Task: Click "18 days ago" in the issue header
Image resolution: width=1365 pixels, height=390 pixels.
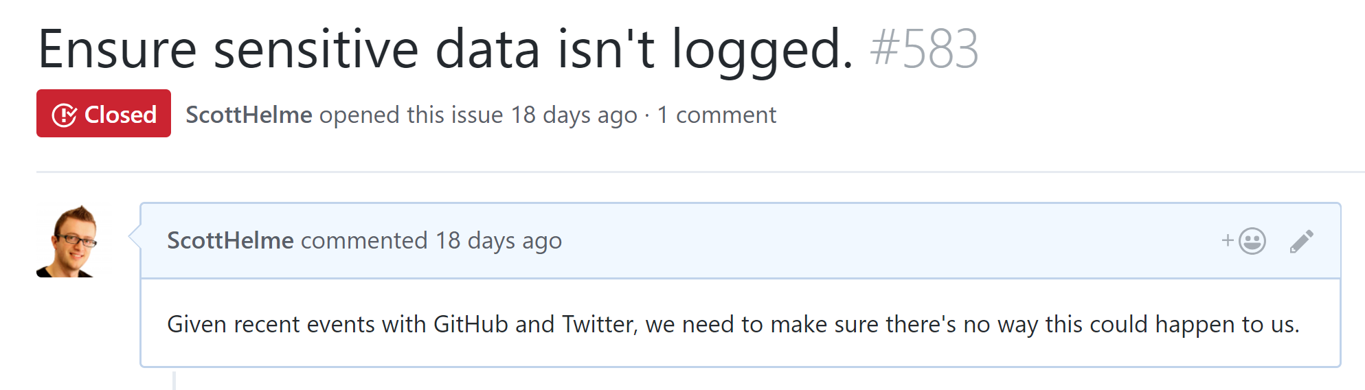Action: pyautogui.click(x=574, y=115)
